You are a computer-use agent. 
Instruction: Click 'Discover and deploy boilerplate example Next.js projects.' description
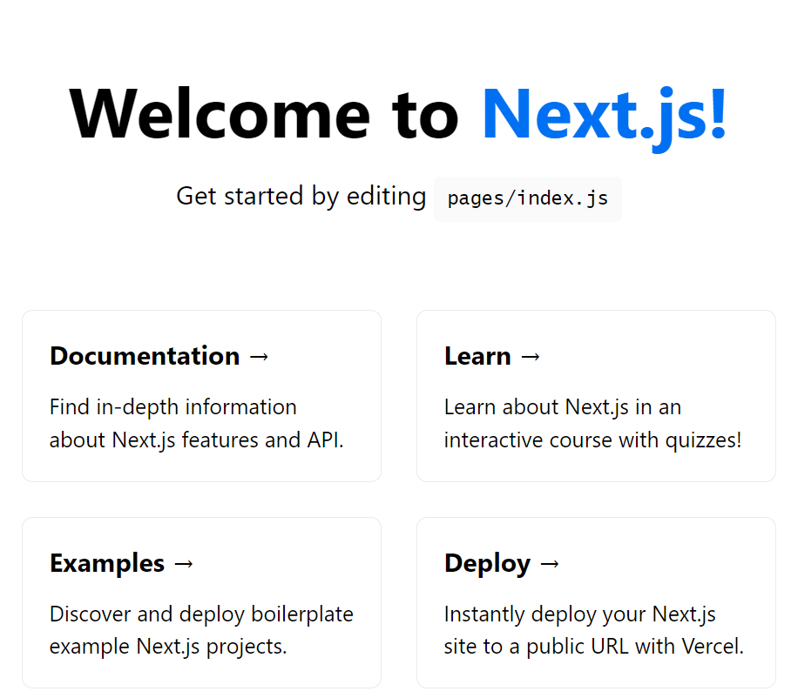(201, 630)
